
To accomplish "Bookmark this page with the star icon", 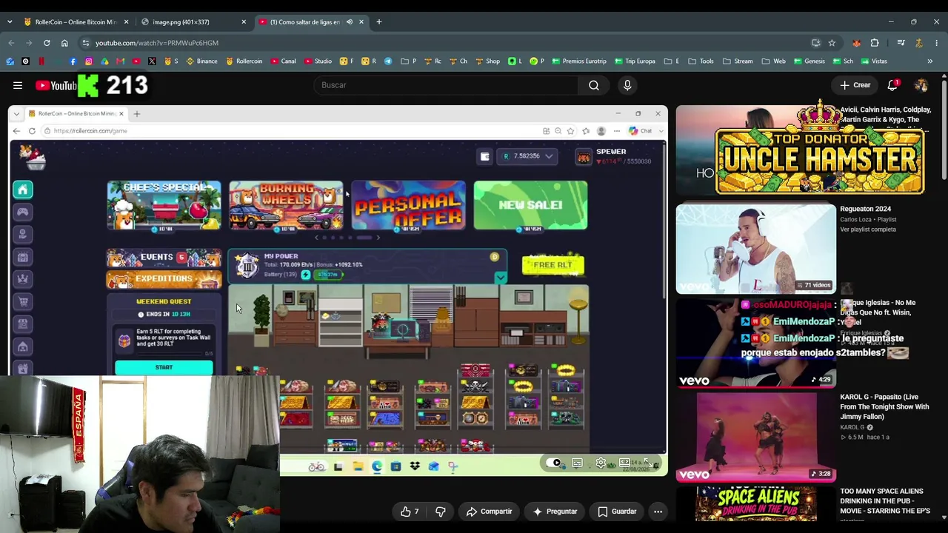I will tap(832, 43).
